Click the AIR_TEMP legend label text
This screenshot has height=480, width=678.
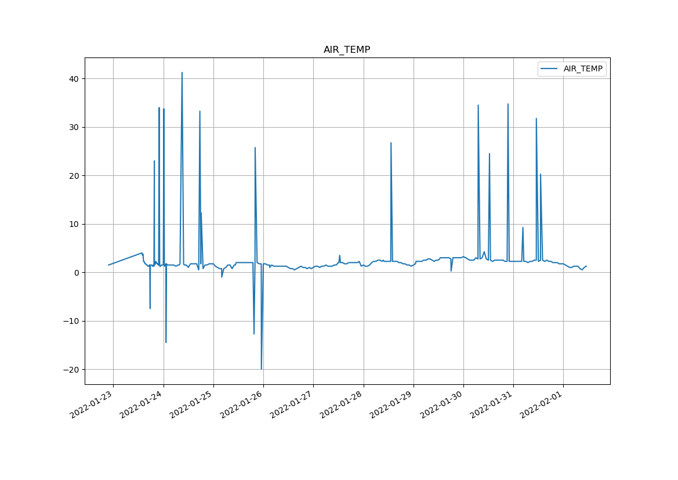click(x=583, y=69)
